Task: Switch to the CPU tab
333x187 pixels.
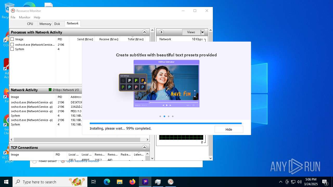Action: [30, 24]
